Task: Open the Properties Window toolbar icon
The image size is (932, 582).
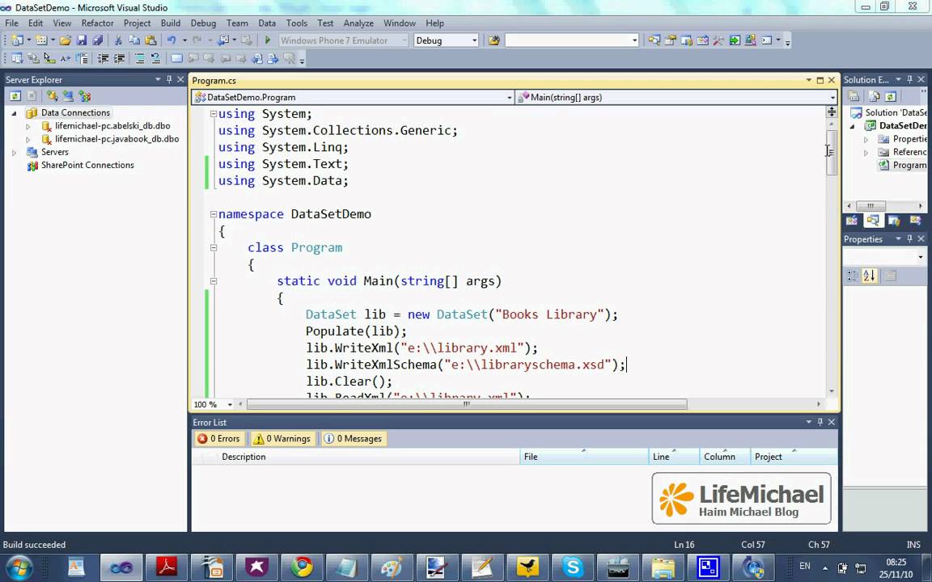Action: tap(671, 40)
